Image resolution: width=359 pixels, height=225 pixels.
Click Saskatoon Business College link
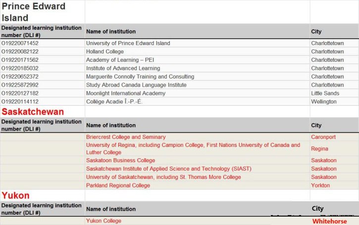120,161
